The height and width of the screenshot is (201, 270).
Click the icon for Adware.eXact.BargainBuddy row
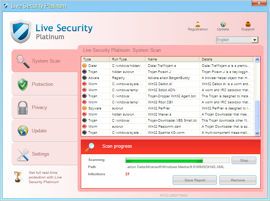(84, 78)
